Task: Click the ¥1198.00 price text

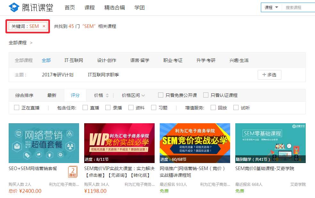Action: click(x=95, y=191)
